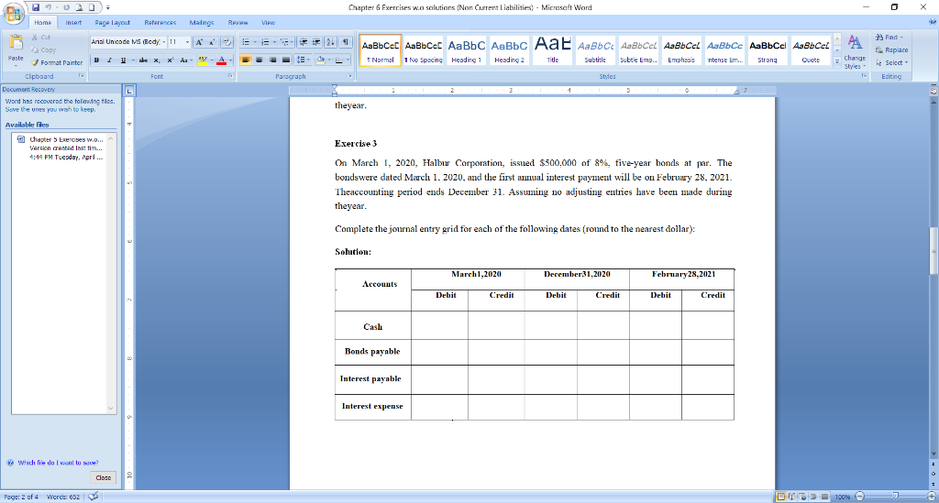This screenshot has height=503, width=939.
Task: Open Change Styles menu
Action: tap(855, 51)
